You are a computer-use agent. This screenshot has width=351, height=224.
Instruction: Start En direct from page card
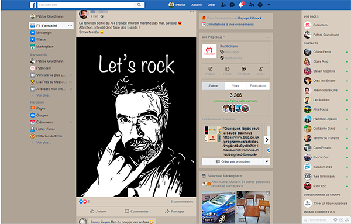coord(244,71)
